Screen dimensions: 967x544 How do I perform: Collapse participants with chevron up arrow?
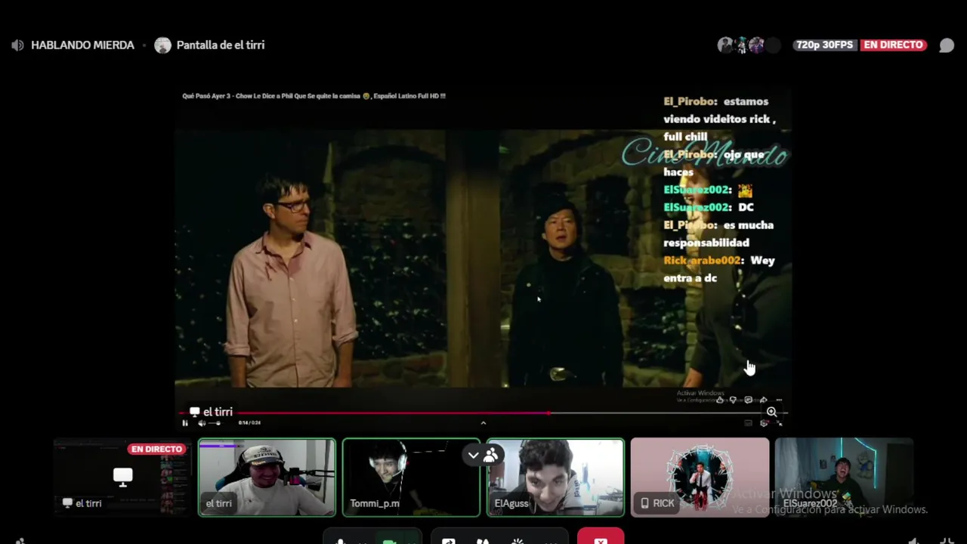tap(483, 423)
